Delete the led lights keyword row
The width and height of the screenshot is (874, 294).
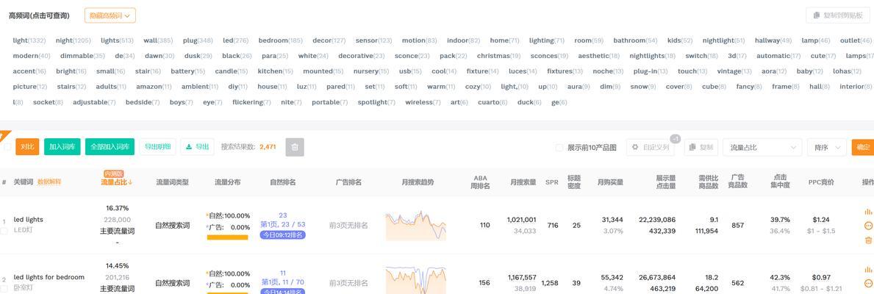868,240
